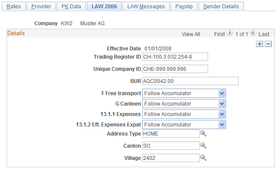Click the company code KW2
The height and width of the screenshot is (169, 277).
click(67, 23)
